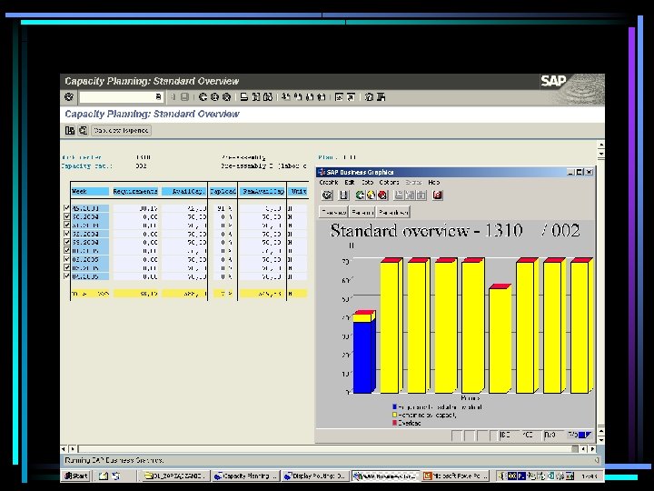Click the first icon left of Cap. detail/period
The image size is (654, 491).
70,130
